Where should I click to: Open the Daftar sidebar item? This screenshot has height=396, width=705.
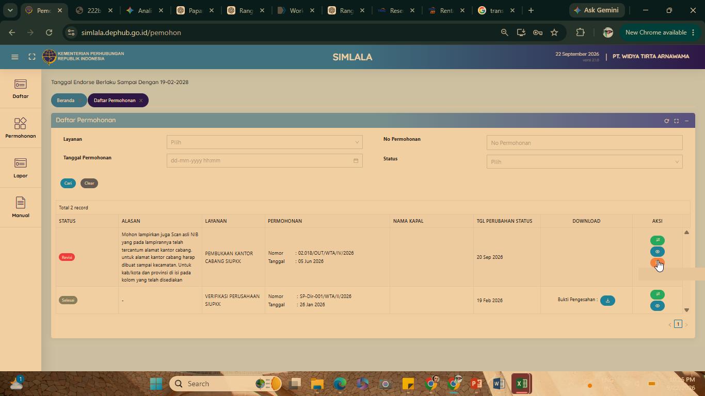[21, 89]
